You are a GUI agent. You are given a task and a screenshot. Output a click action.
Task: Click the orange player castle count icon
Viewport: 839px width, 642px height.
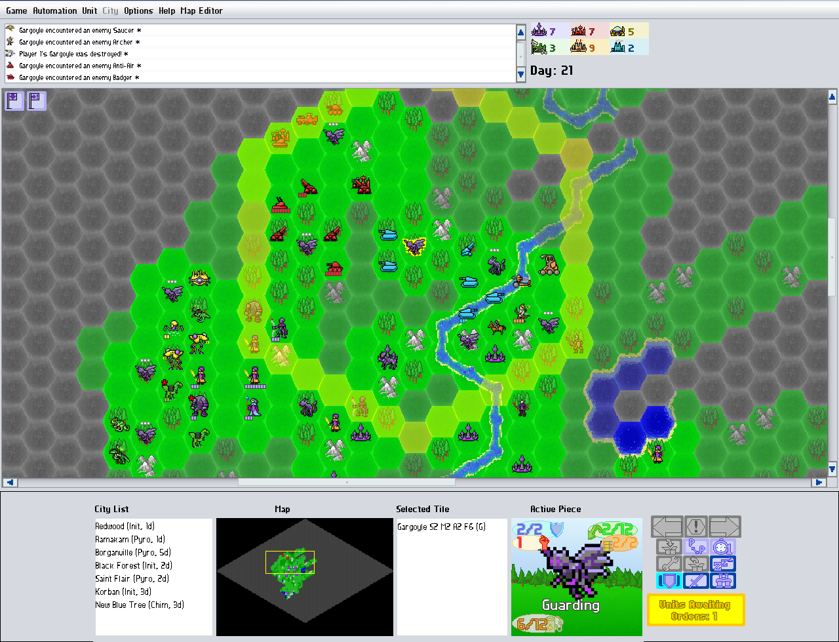point(578,47)
